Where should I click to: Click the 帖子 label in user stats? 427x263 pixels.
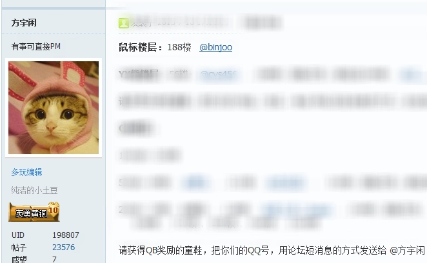19,248
